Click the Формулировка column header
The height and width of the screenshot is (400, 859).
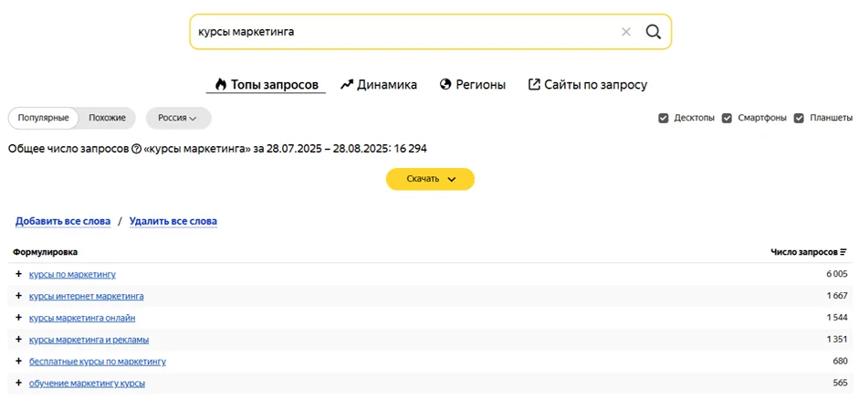tap(45, 252)
